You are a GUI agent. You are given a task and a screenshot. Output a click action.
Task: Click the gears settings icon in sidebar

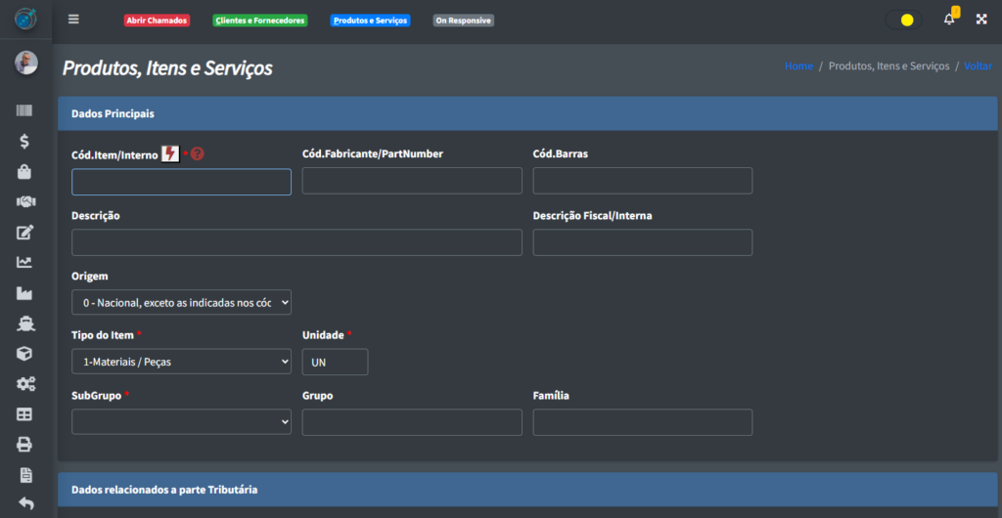tap(24, 384)
